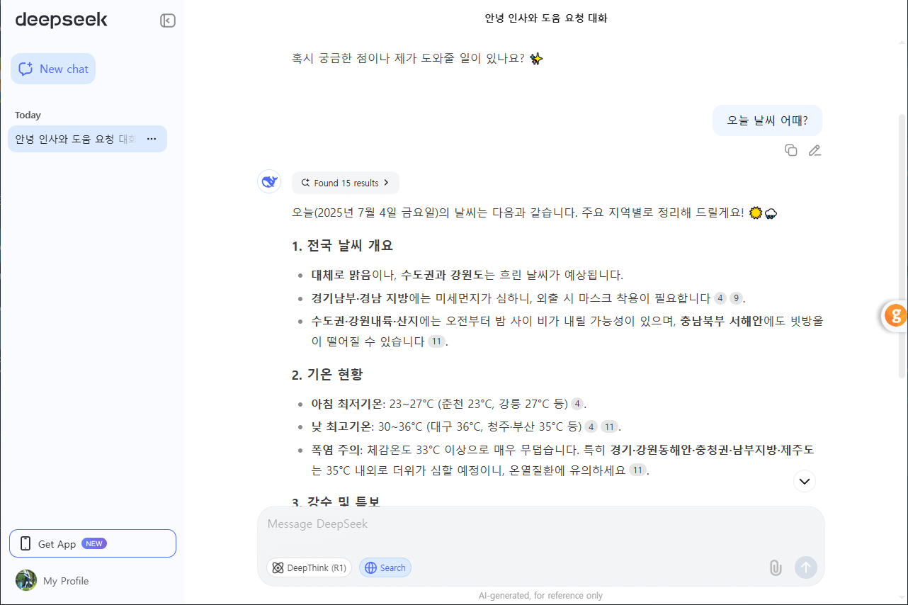908x605 pixels.
Task: Click the copy icon below the user message
Action: [x=791, y=150]
